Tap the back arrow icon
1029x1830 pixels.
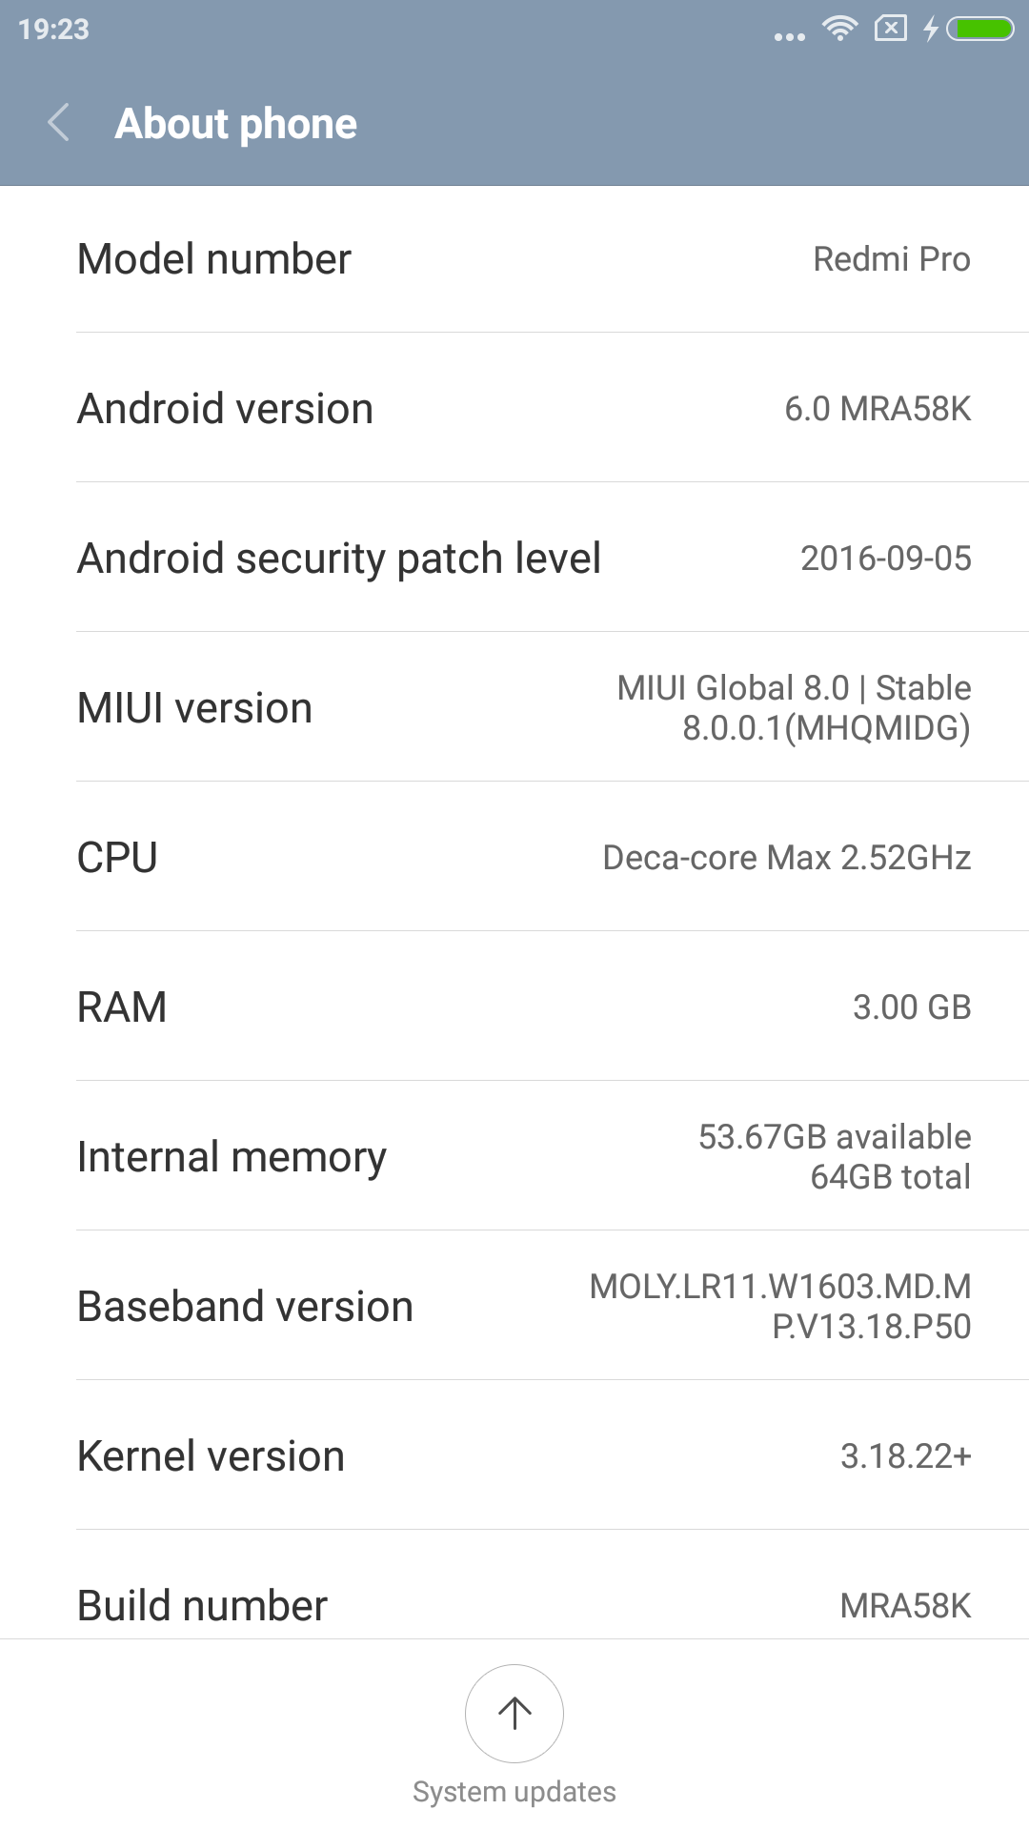[59, 123]
